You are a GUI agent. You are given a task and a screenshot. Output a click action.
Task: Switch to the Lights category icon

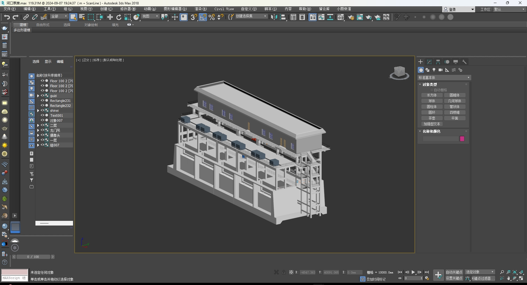pyautogui.click(x=434, y=70)
